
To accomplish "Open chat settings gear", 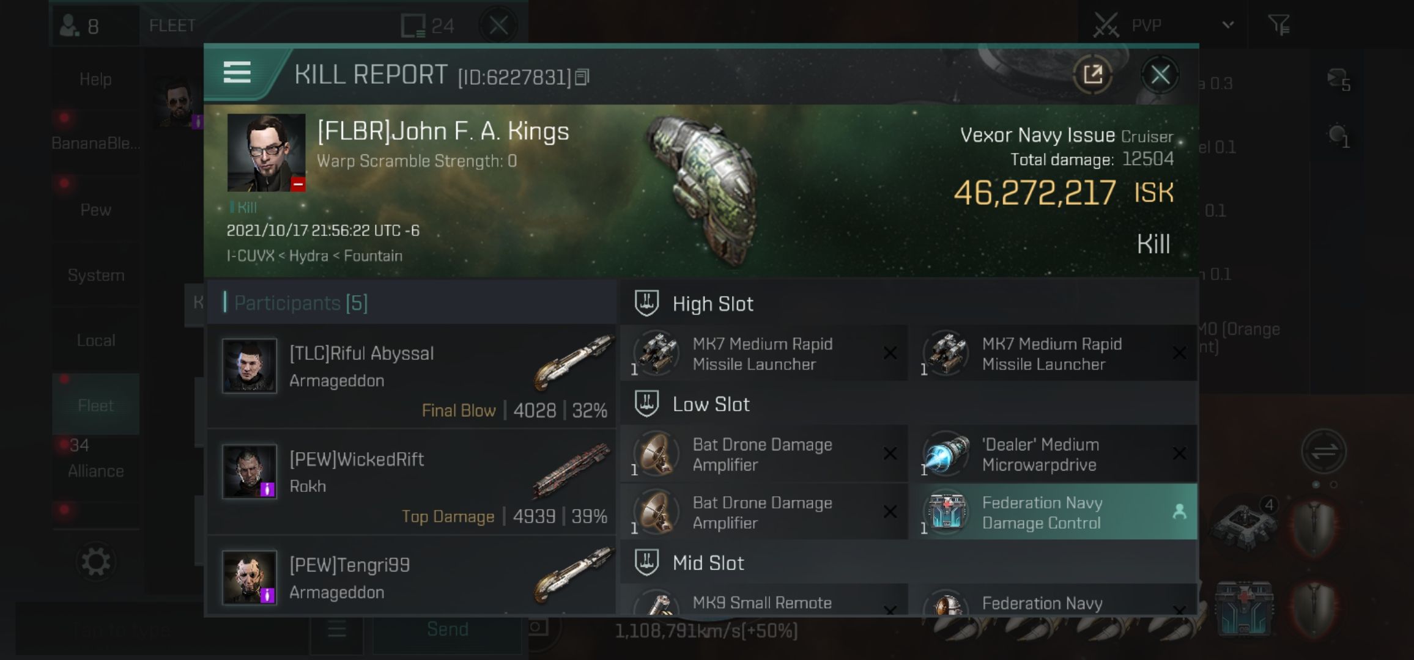I will coord(96,562).
